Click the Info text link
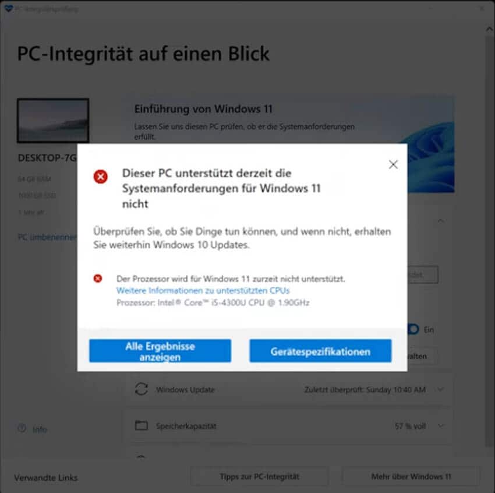495x493 pixels. (40, 429)
